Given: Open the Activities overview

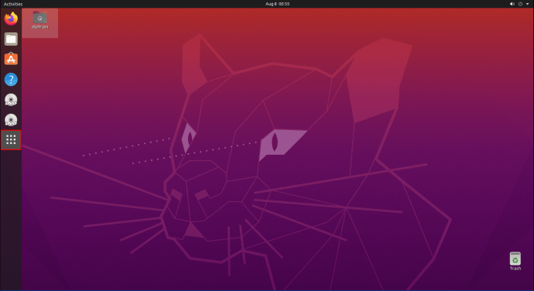Looking at the screenshot, I should (x=13, y=4).
